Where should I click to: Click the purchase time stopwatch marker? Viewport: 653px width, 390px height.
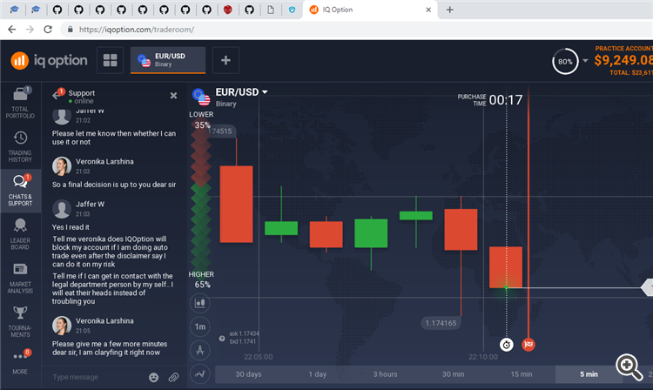tap(507, 345)
